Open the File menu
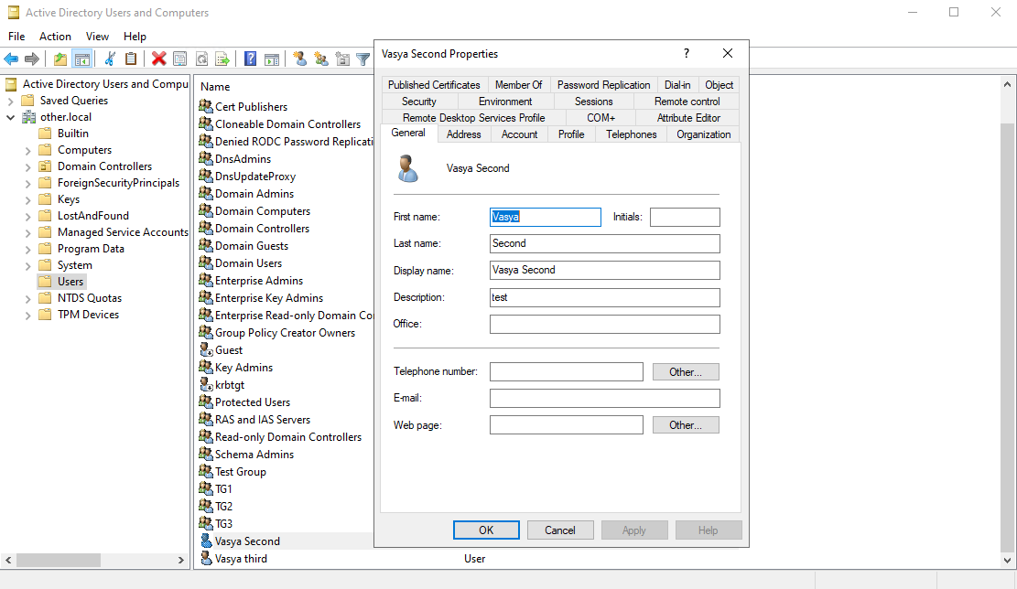1017x589 pixels. (16, 37)
